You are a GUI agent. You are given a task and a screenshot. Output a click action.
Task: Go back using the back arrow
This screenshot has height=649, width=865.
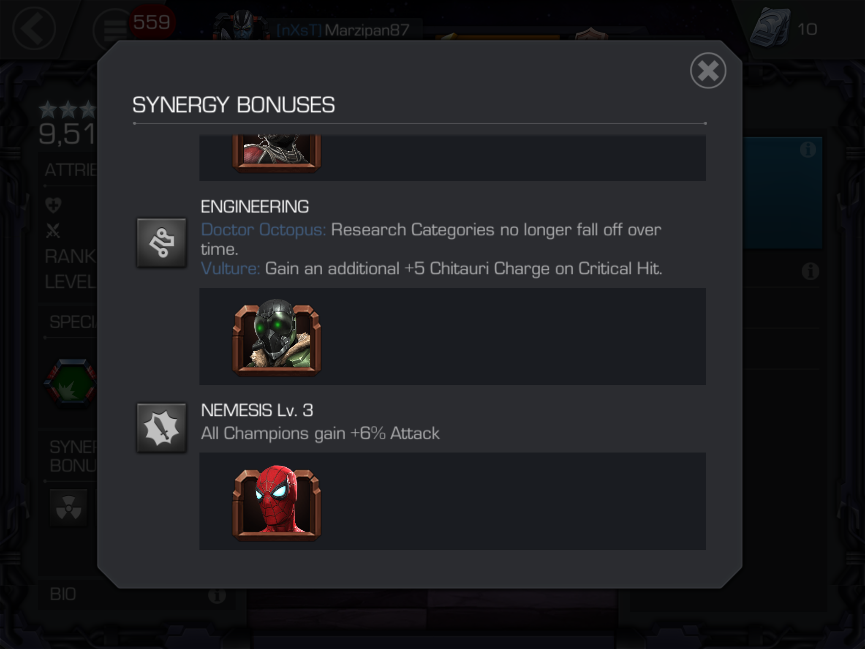coord(34,29)
